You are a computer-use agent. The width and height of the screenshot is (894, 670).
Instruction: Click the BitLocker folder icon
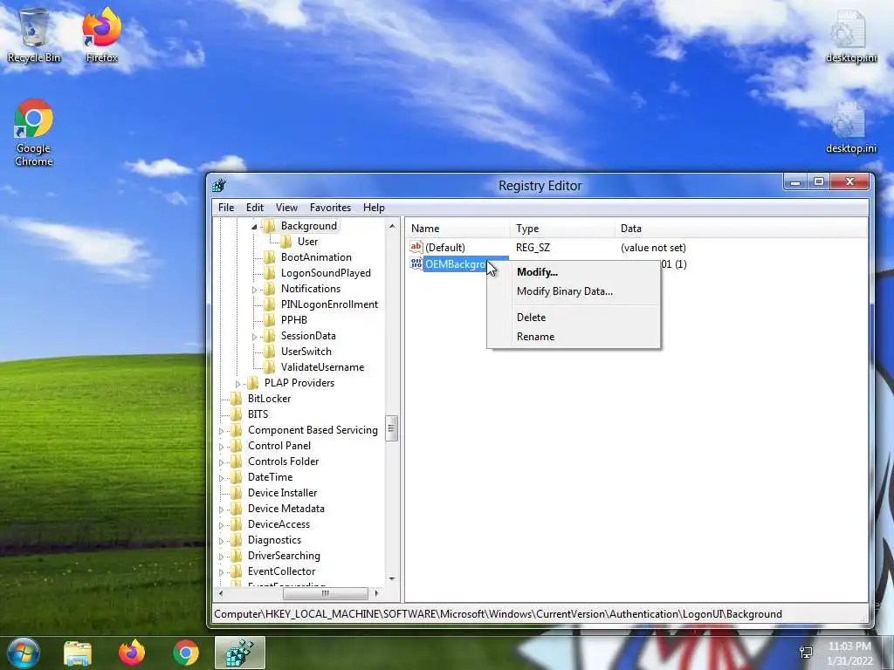tap(236, 398)
